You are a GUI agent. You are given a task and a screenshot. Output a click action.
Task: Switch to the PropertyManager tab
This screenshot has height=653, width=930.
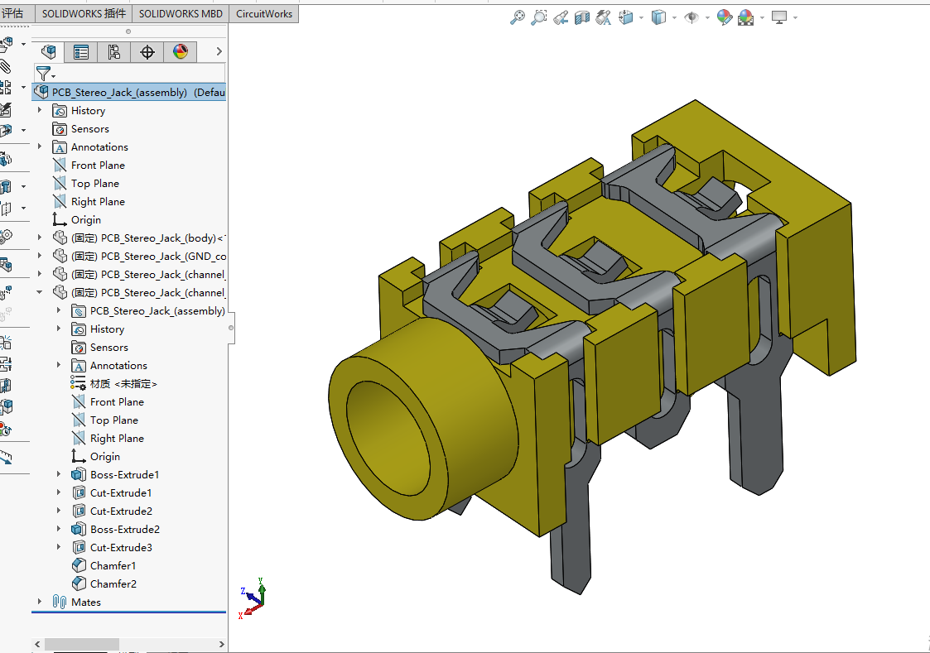80,52
